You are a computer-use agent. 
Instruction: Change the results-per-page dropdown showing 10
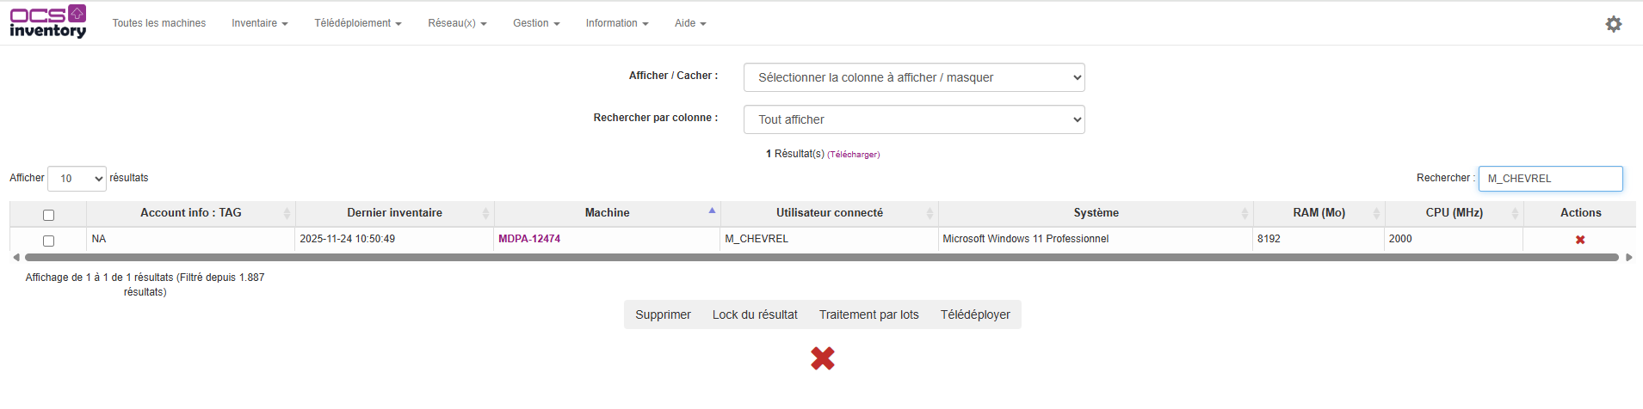coord(77,179)
